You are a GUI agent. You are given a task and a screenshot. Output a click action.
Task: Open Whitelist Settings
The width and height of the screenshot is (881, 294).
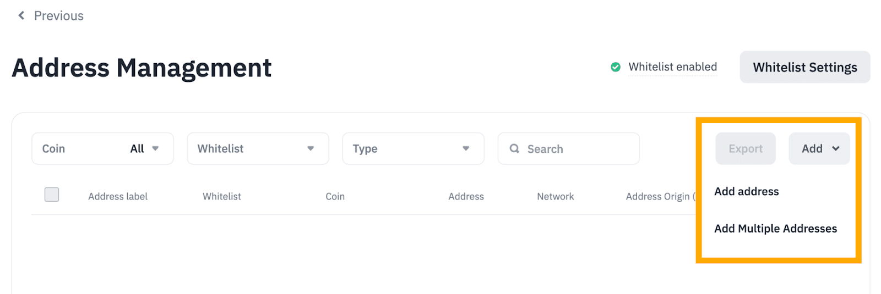click(804, 67)
